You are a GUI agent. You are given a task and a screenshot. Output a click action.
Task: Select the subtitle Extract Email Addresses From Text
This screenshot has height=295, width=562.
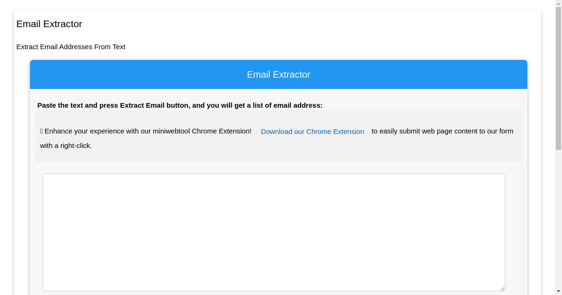[71, 47]
